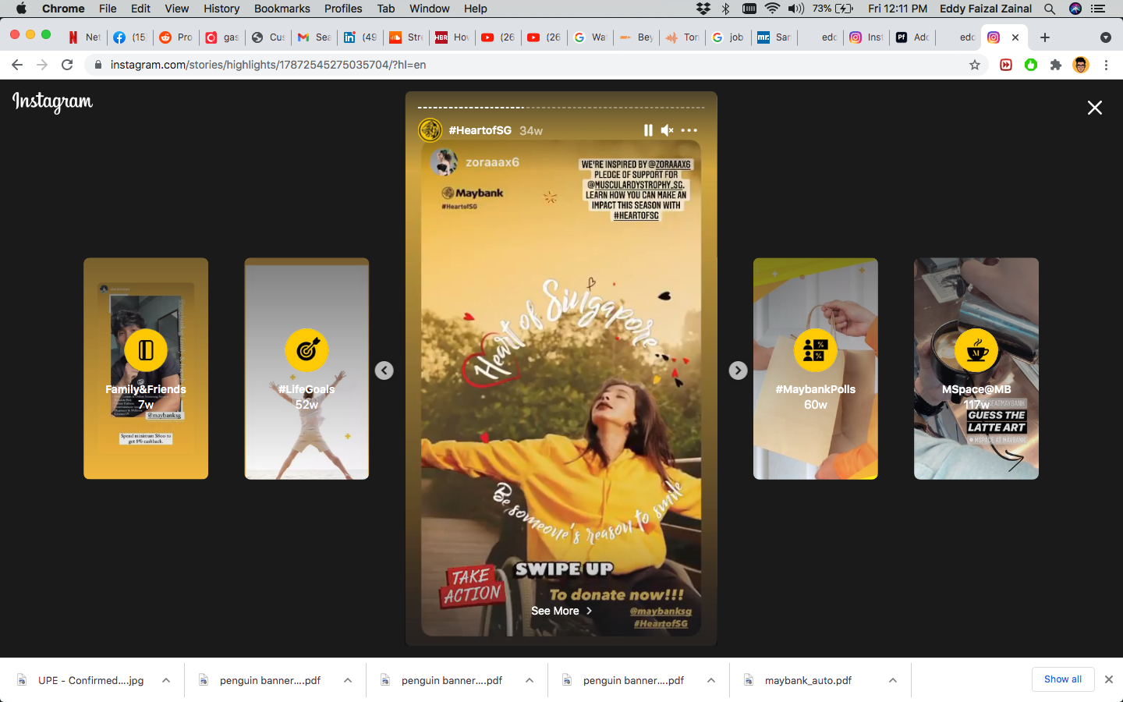
Task: Open a new browser tab
Action: pos(1045,37)
